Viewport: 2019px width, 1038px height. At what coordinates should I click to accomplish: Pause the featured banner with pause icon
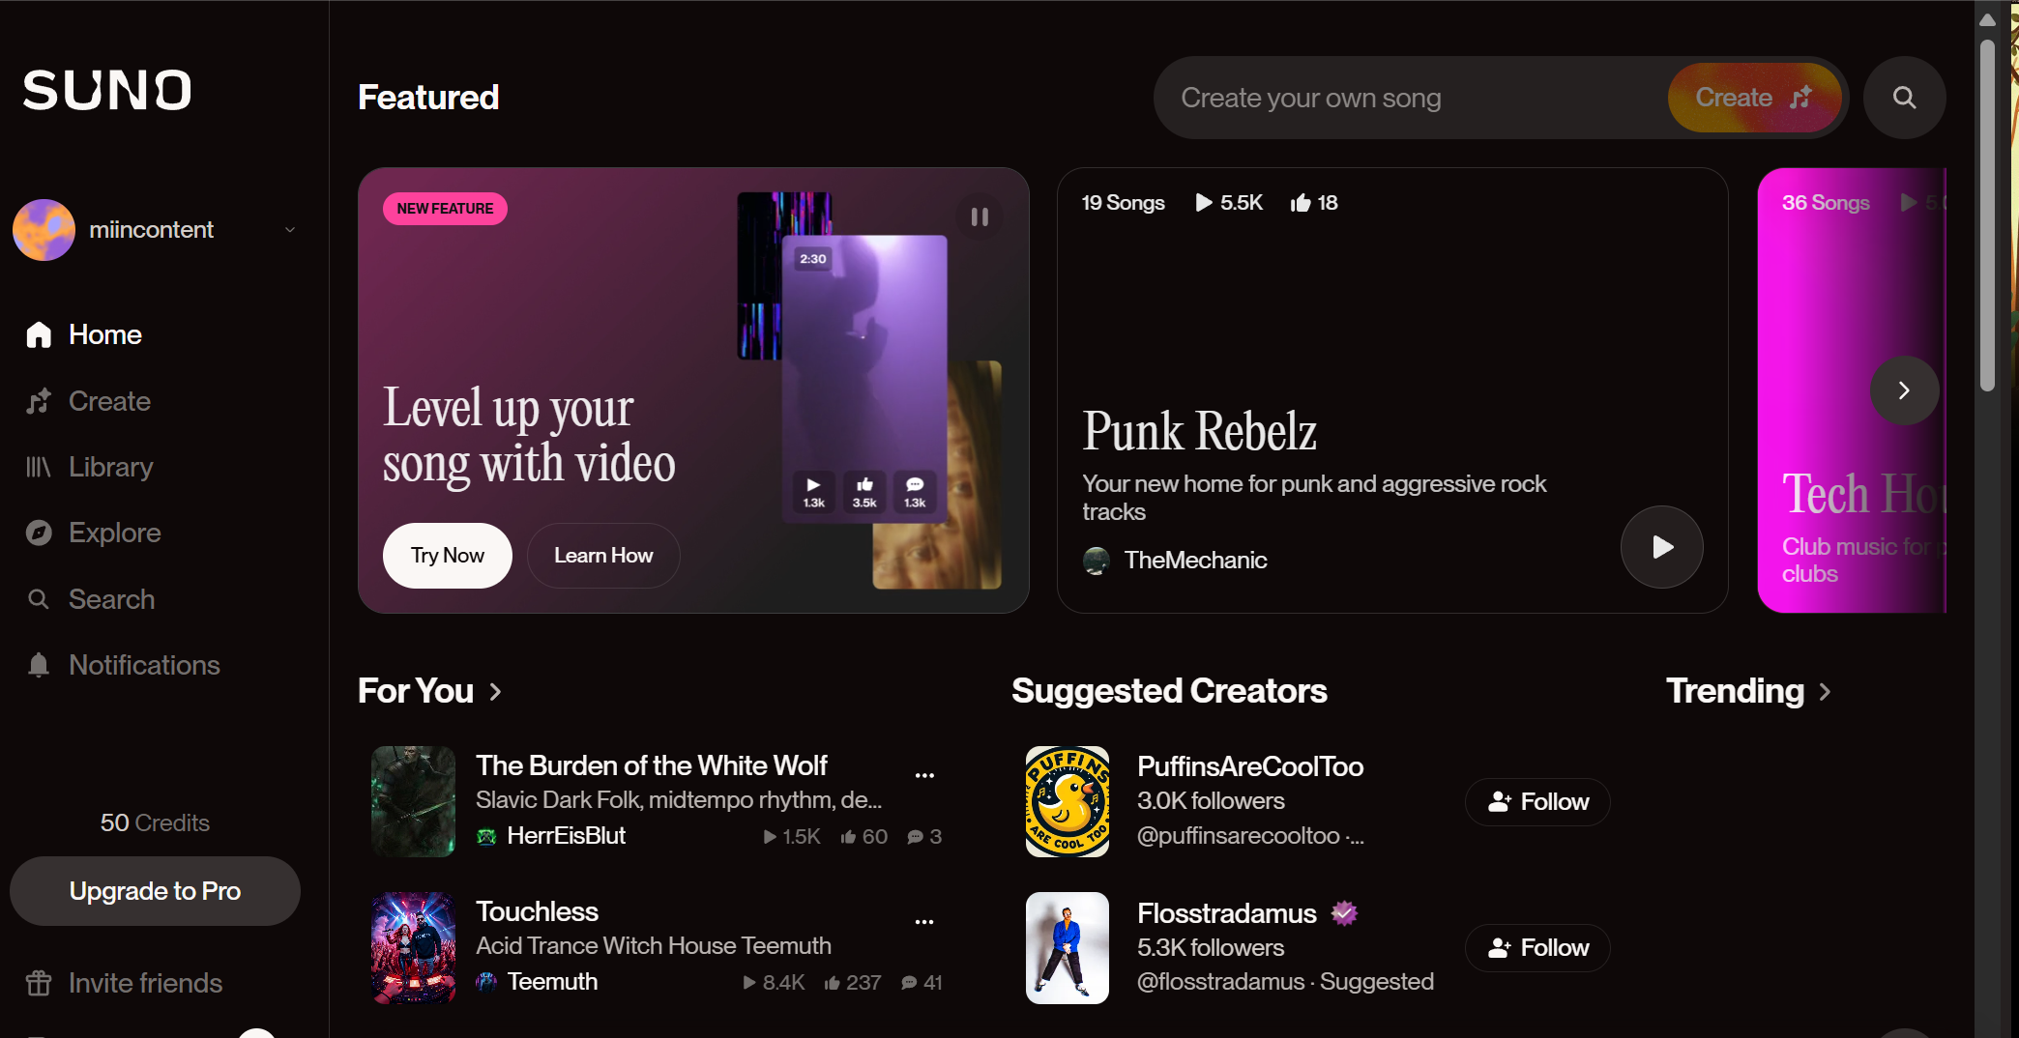click(980, 217)
